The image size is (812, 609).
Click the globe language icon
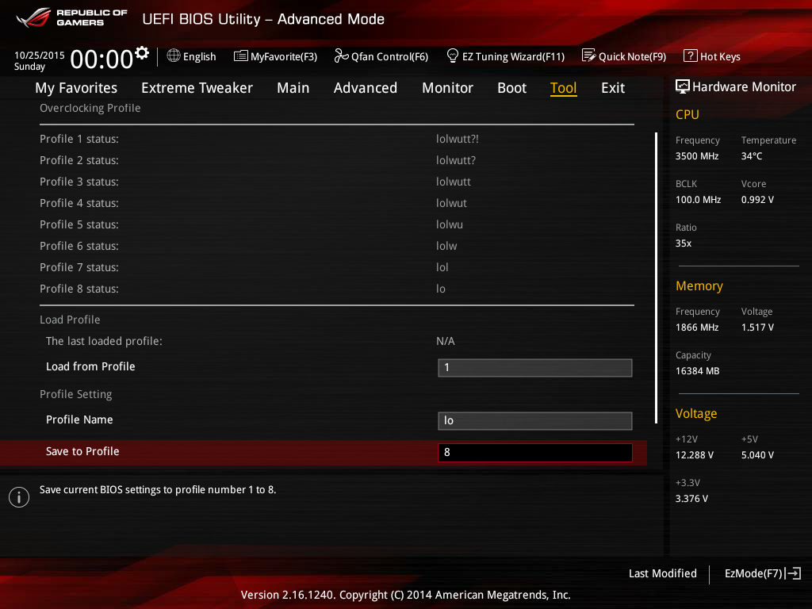pyautogui.click(x=174, y=56)
